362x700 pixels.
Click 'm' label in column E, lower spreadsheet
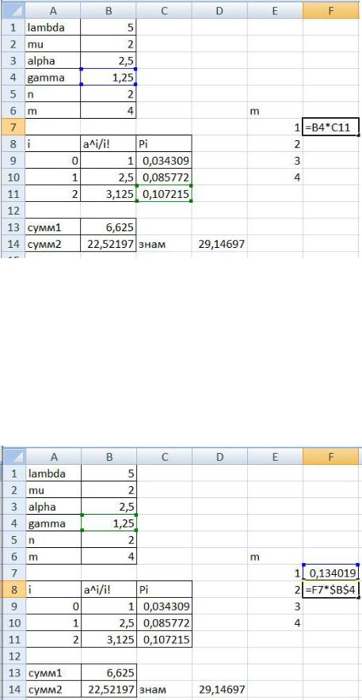point(275,557)
